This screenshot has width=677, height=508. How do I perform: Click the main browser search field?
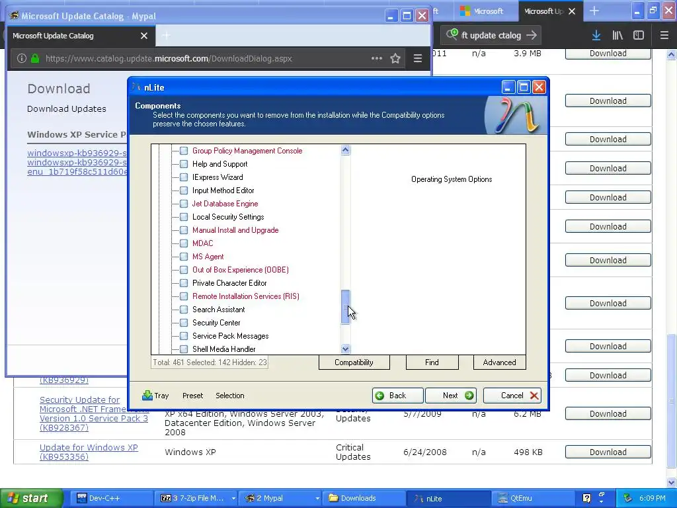coord(492,36)
